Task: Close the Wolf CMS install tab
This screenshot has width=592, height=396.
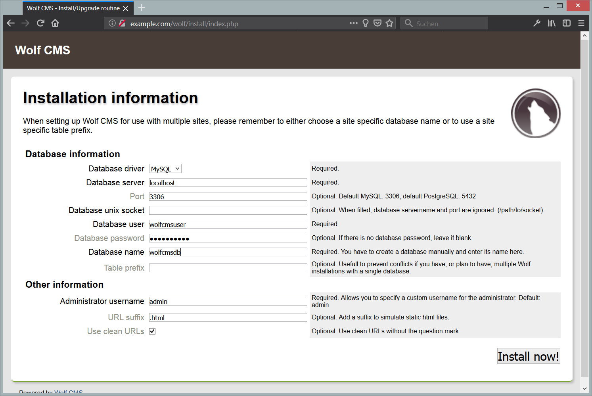Action: (x=126, y=8)
